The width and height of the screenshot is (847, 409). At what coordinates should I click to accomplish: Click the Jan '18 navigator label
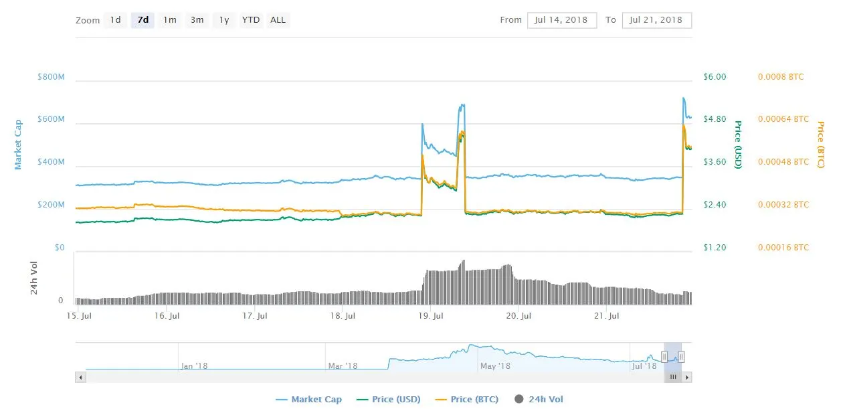[x=195, y=366]
